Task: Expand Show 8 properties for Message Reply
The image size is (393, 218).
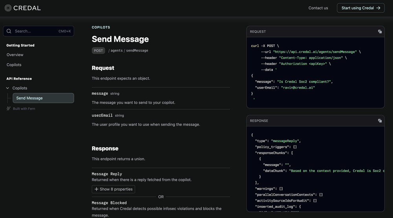Action: tap(113, 189)
